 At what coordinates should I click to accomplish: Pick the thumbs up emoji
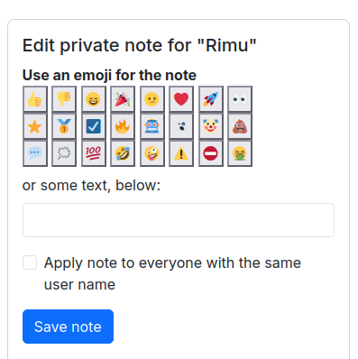click(x=35, y=99)
